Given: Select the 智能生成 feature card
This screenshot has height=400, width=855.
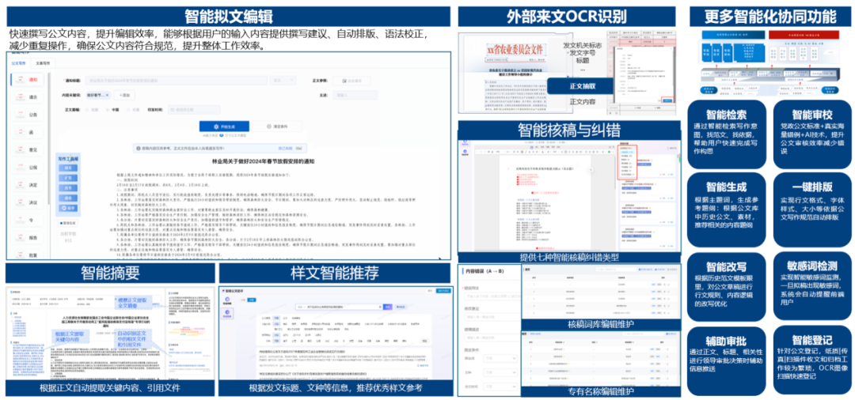Looking at the screenshot, I should pyautogui.click(x=727, y=209).
